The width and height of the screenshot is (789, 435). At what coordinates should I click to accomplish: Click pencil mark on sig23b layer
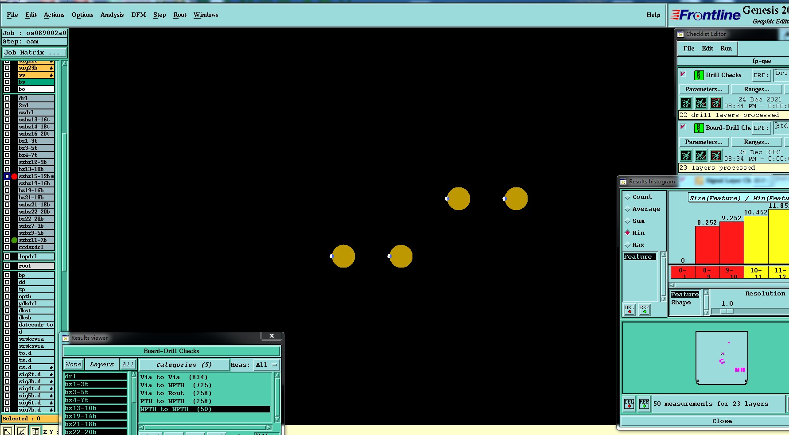coord(51,68)
